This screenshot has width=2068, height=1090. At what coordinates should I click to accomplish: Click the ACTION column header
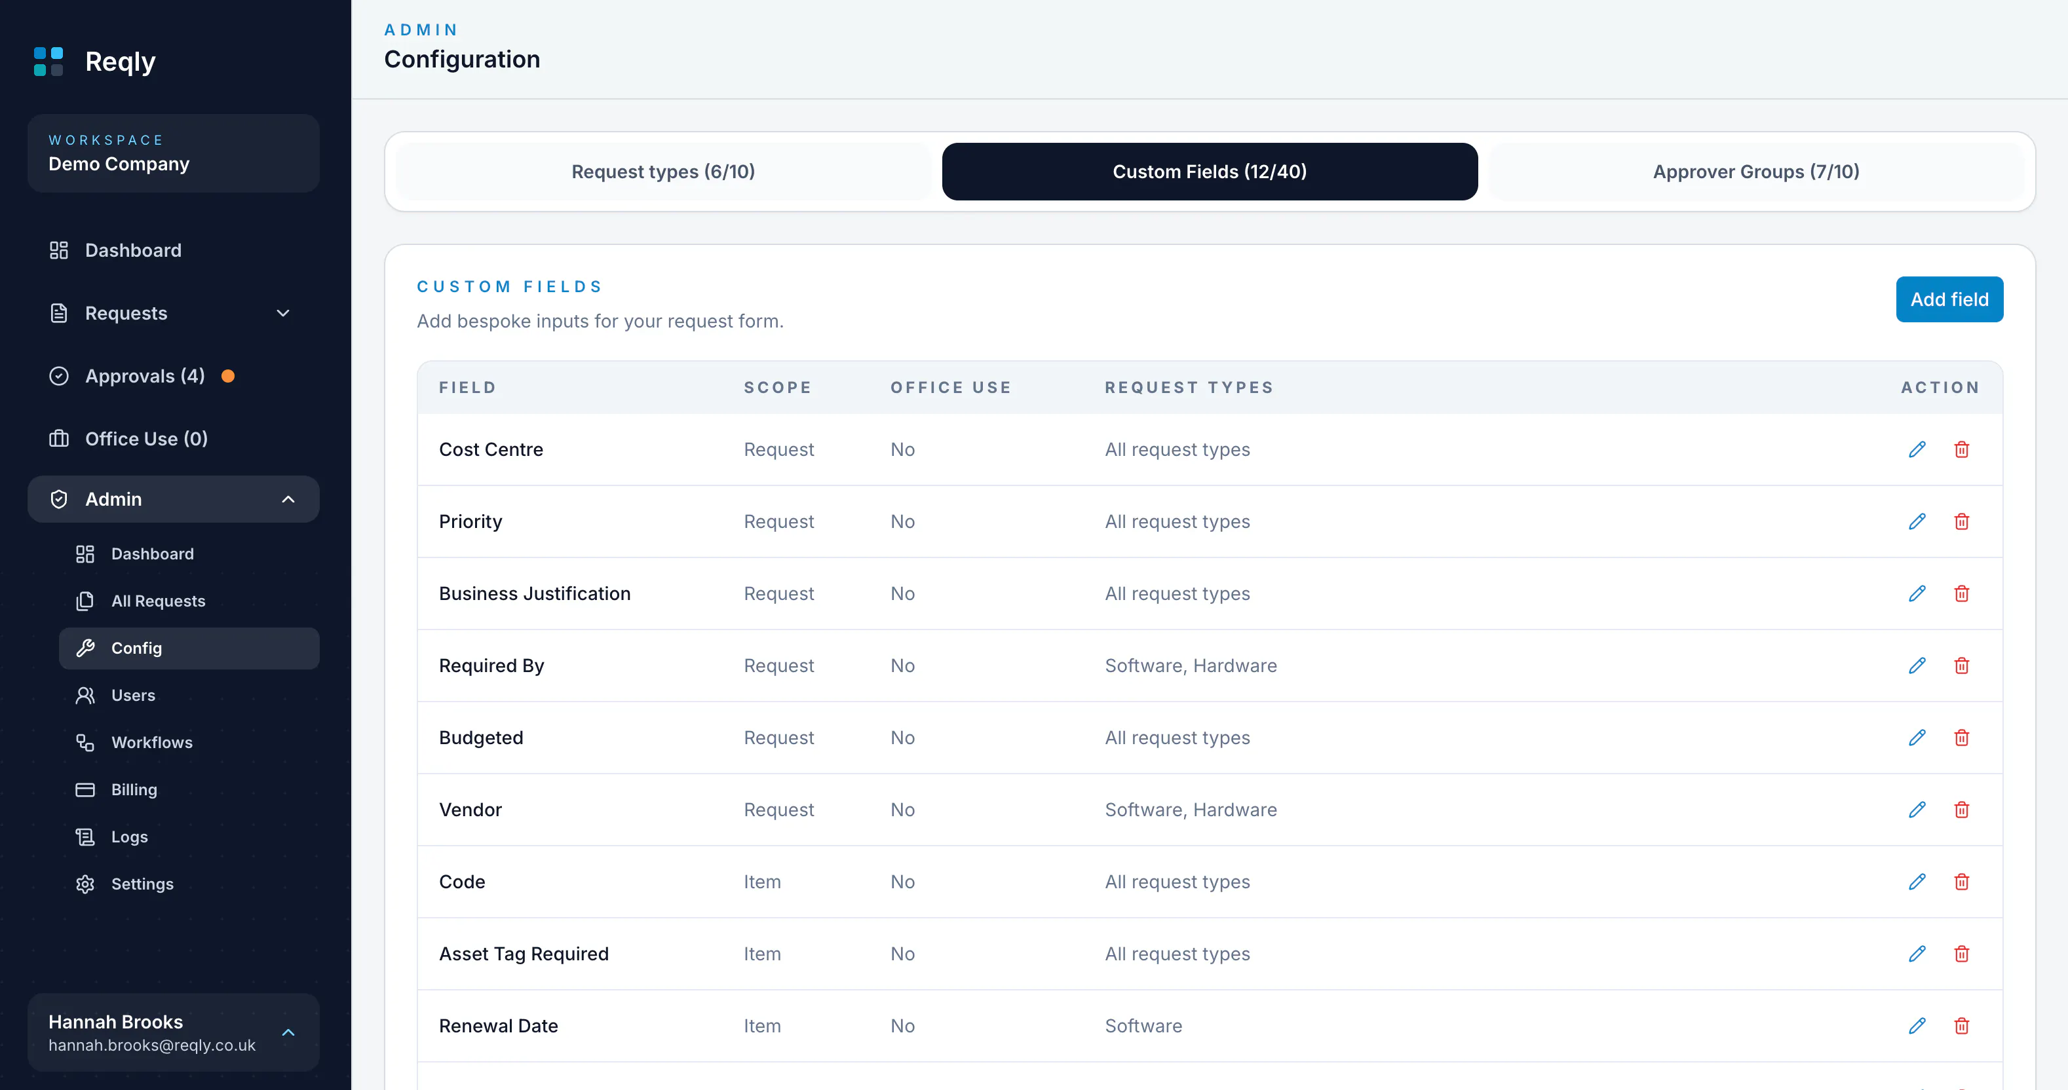coord(1940,388)
